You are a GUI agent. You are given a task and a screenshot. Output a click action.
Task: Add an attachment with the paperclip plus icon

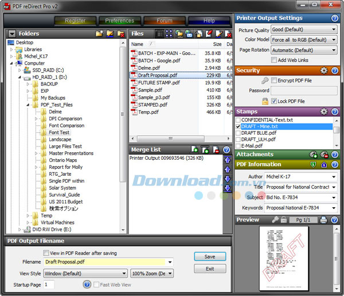pyautogui.click(x=313, y=155)
